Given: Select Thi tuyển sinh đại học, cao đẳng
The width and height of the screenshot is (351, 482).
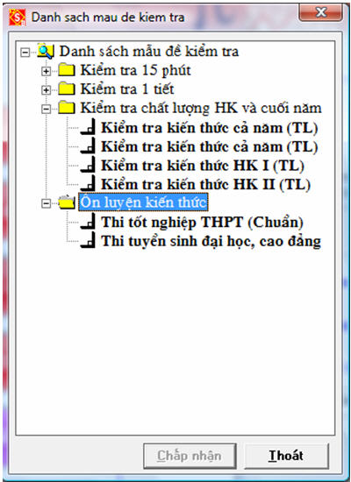Looking at the screenshot, I should click(211, 242).
